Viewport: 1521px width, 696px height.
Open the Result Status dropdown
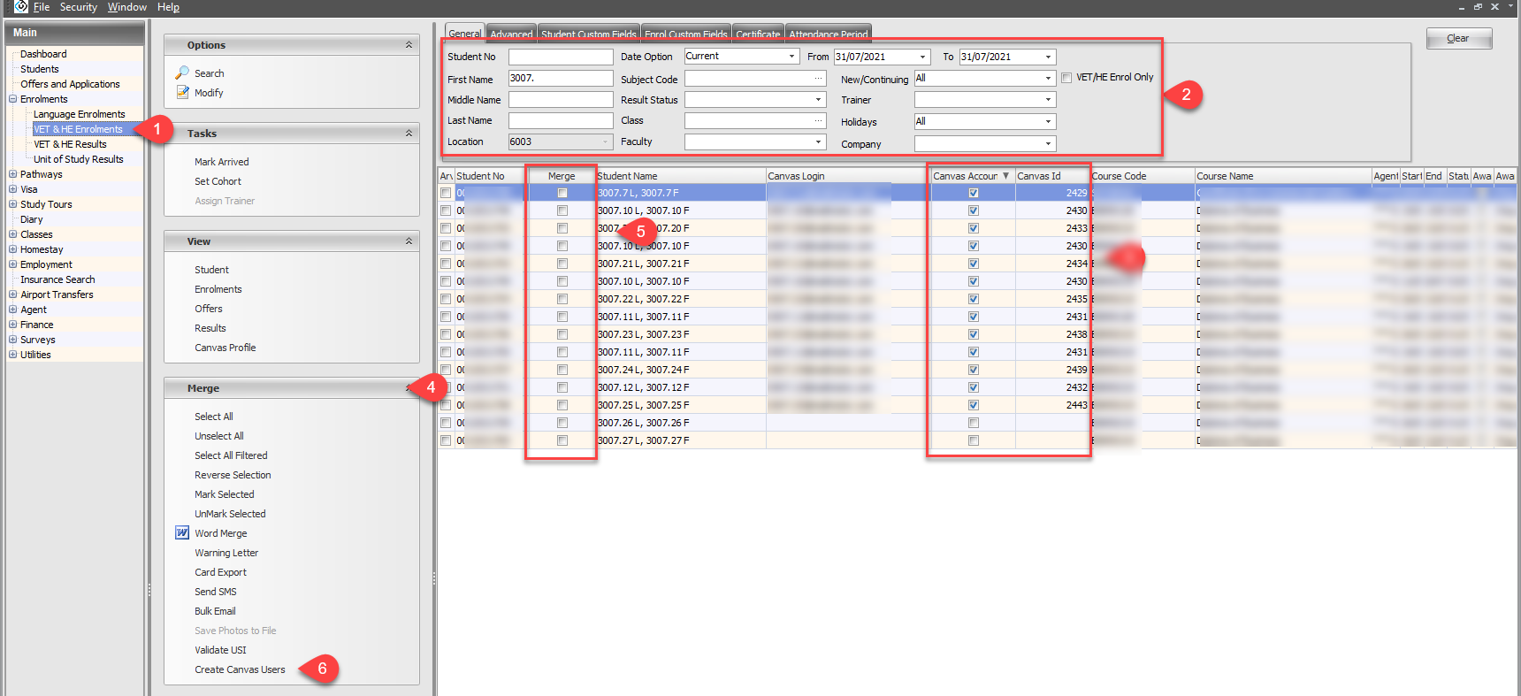click(x=818, y=100)
